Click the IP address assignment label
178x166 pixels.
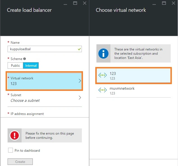[x=27, y=114]
